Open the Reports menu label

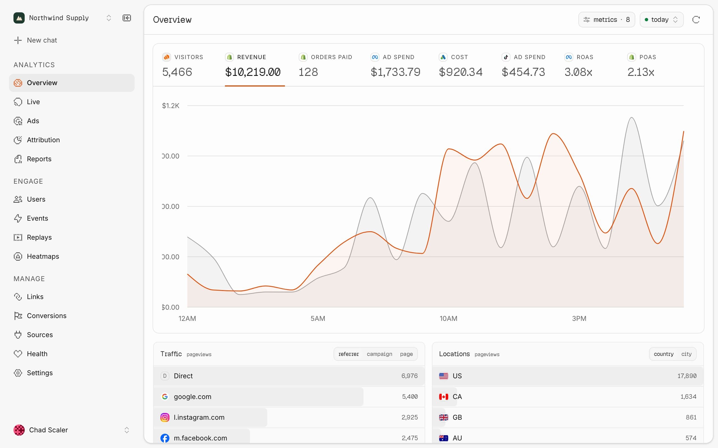[x=39, y=159]
